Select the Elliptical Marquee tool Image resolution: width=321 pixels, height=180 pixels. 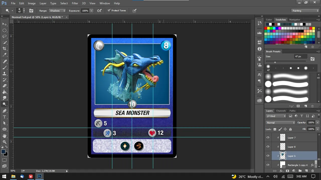click(5, 30)
